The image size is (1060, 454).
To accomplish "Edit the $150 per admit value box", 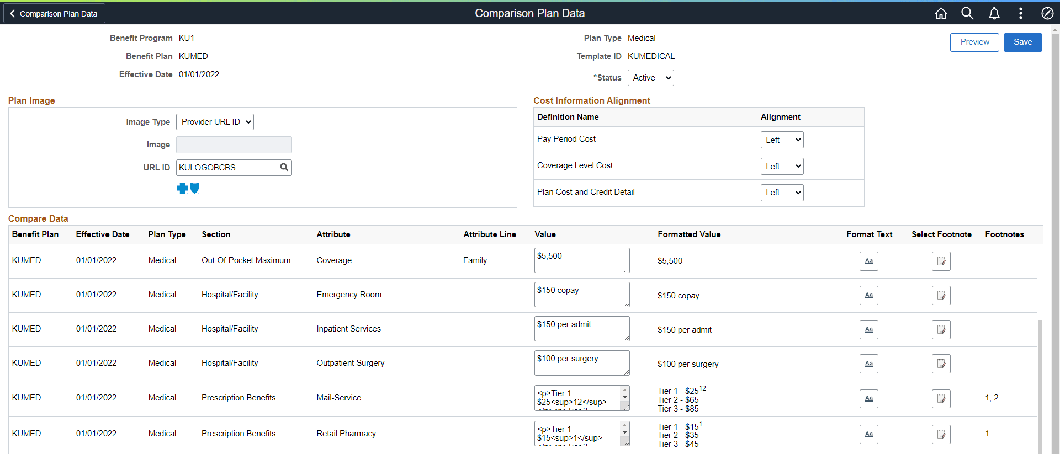I will pyautogui.click(x=582, y=329).
